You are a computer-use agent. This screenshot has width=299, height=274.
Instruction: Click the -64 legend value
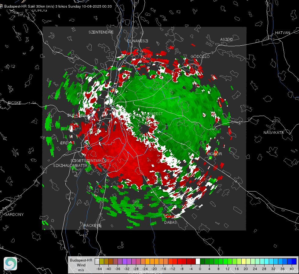pos(99,269)
